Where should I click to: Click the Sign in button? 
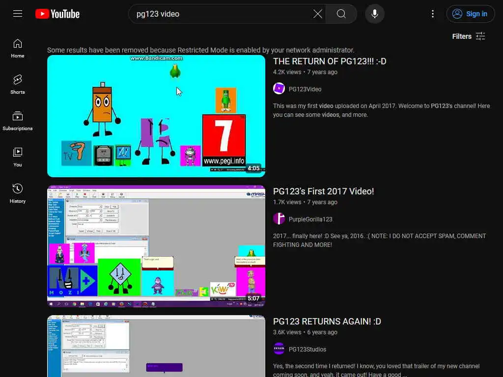[x=470, y=14]
